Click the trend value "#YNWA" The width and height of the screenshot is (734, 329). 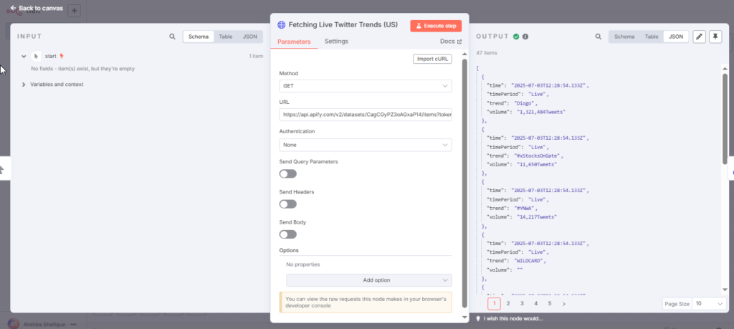coord(525,209)
